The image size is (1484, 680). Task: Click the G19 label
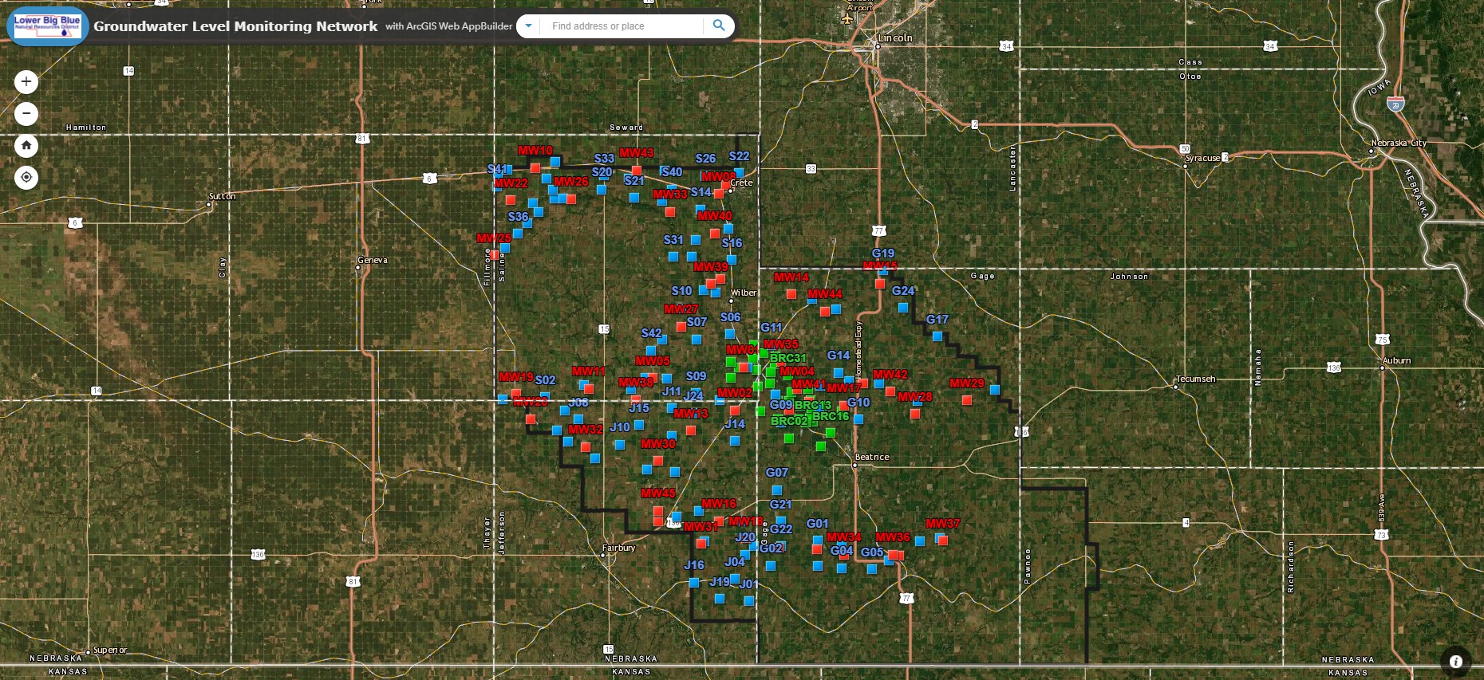[x=883, y=254]
